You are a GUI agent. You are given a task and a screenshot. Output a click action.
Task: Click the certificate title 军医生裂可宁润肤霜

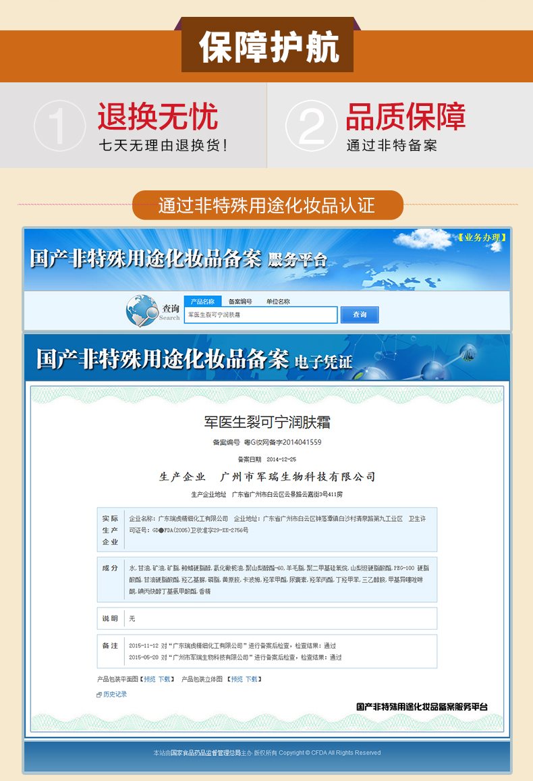click(267, 423)
